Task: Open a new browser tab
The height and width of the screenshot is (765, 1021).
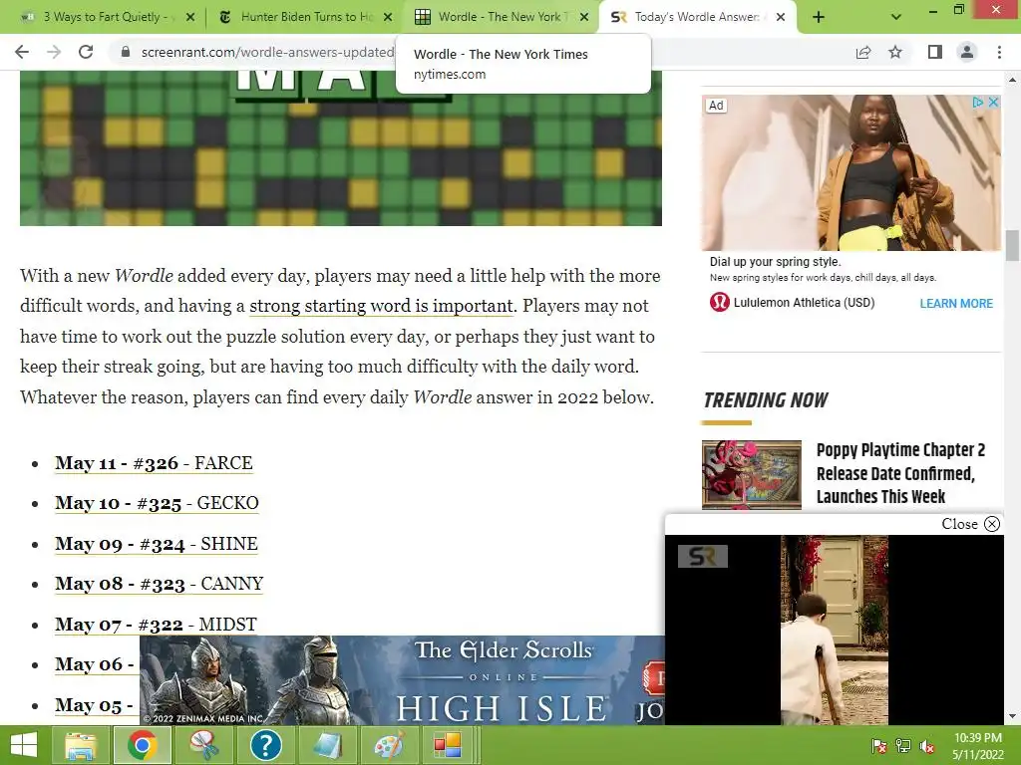Action: pos(819,18)
